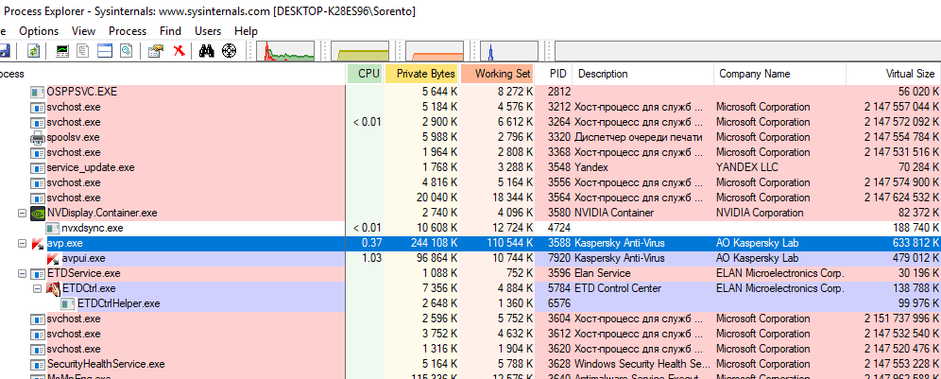Click the icon beside ETDService.exe
Image resolution: width=941 pixels, height=379 pixels.
[x=38, y=273]
